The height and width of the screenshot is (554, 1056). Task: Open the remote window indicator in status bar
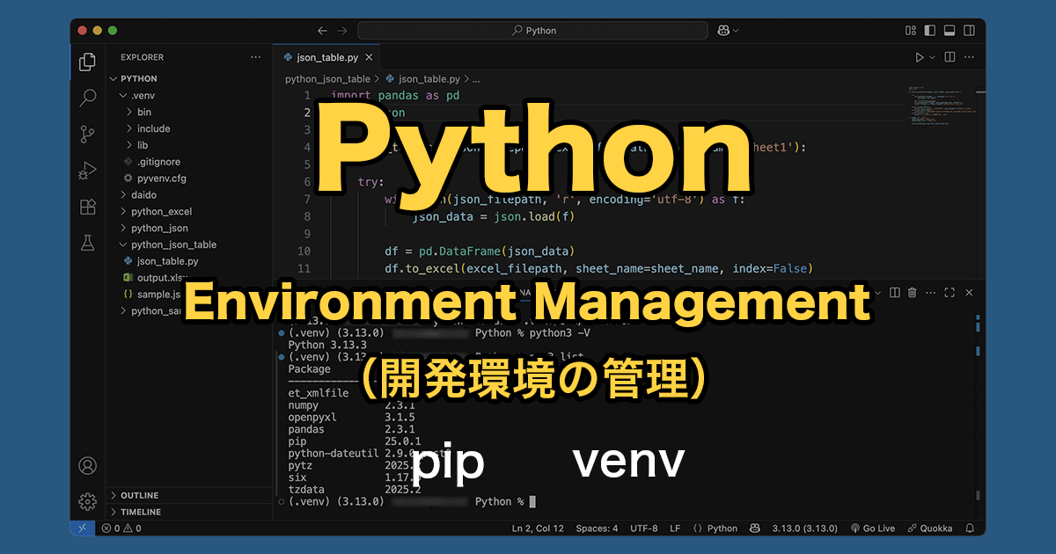tap(83, 528)
